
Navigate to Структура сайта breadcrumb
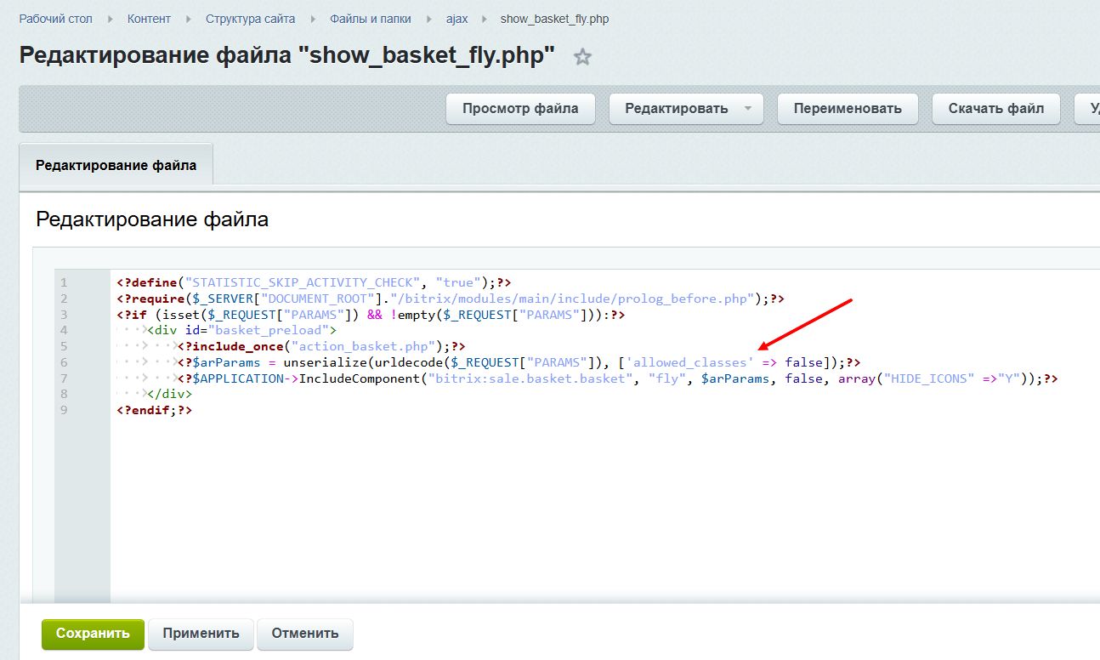tap(251, 19)
